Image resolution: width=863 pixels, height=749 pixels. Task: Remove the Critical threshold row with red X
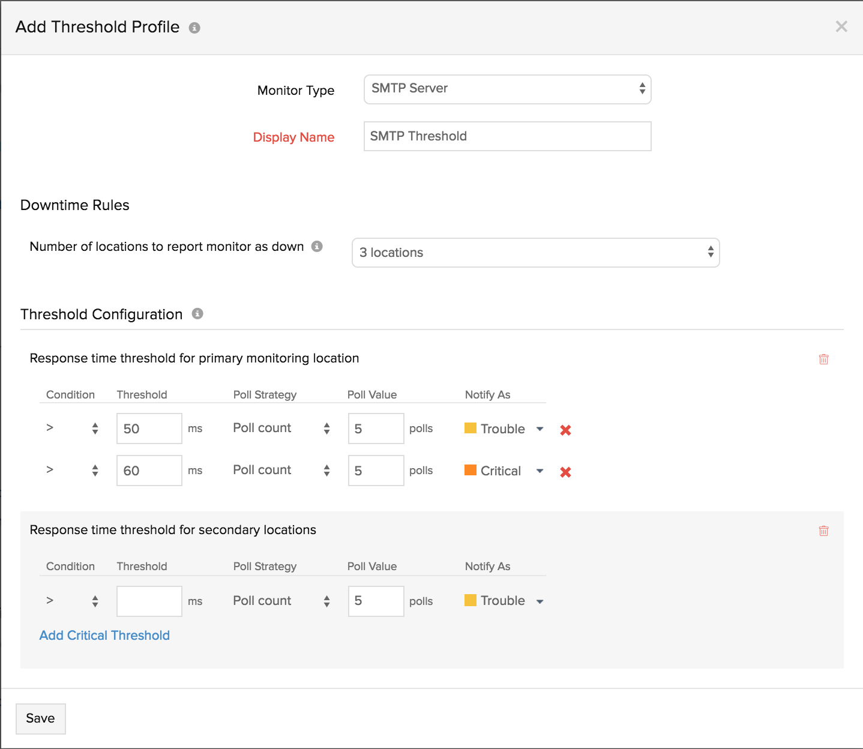565,472
